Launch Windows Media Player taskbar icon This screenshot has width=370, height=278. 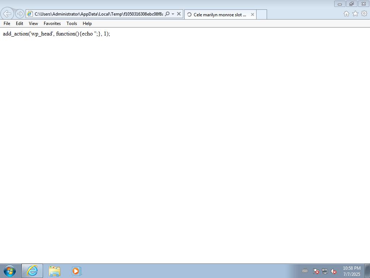point(77,271)
